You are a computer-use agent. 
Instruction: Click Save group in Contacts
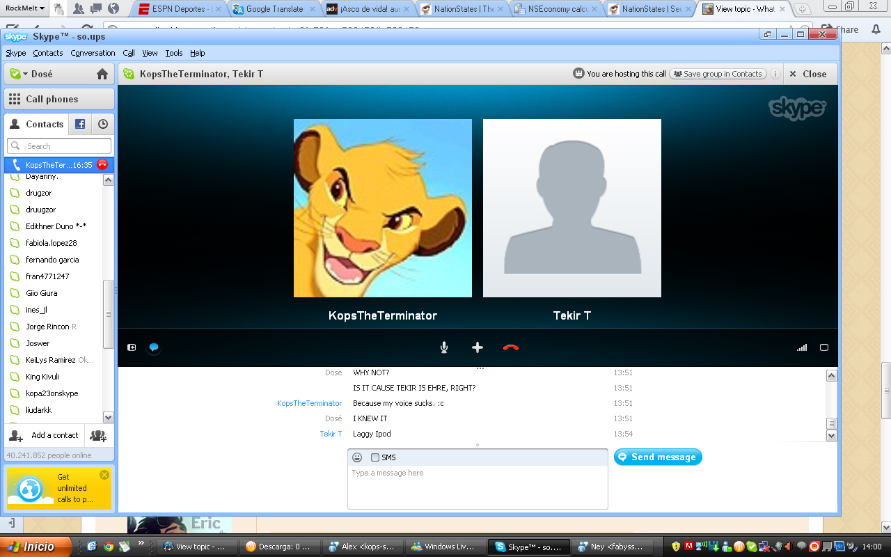718,74
